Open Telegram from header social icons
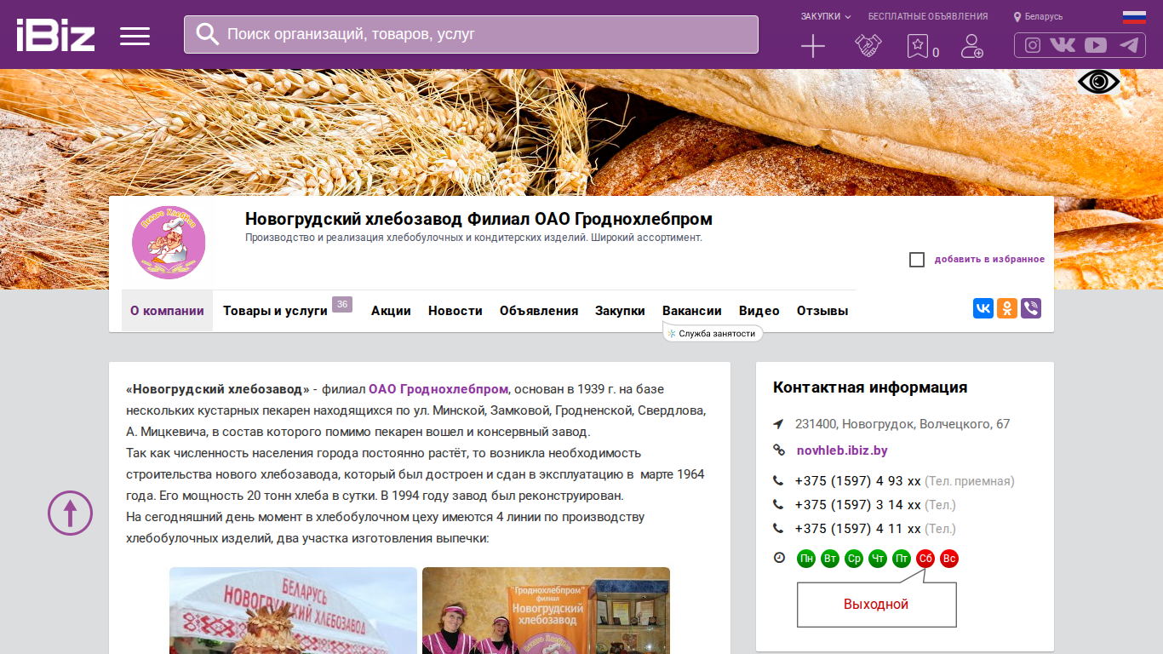Screen dimensions: 1163x654 1129,45
